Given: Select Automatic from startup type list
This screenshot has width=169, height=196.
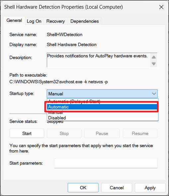Looking at the screenshot, I should pyautogui.click(x=103, y=107).
